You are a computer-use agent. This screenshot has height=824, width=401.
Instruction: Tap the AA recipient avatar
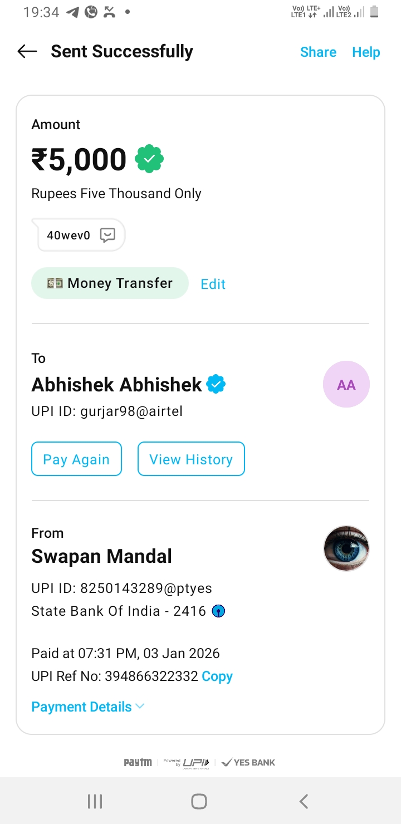pos(346,385)
